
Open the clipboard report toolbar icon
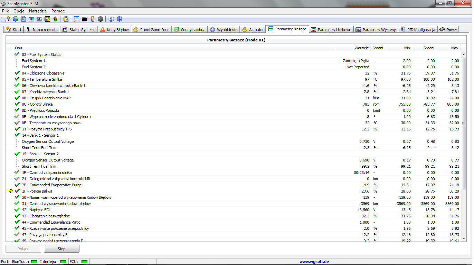tap(66, 19)
